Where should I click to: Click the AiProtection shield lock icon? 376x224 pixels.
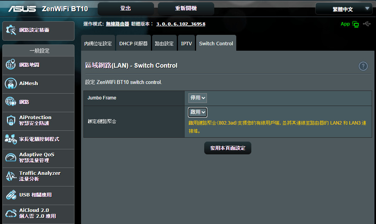[11, 120]
